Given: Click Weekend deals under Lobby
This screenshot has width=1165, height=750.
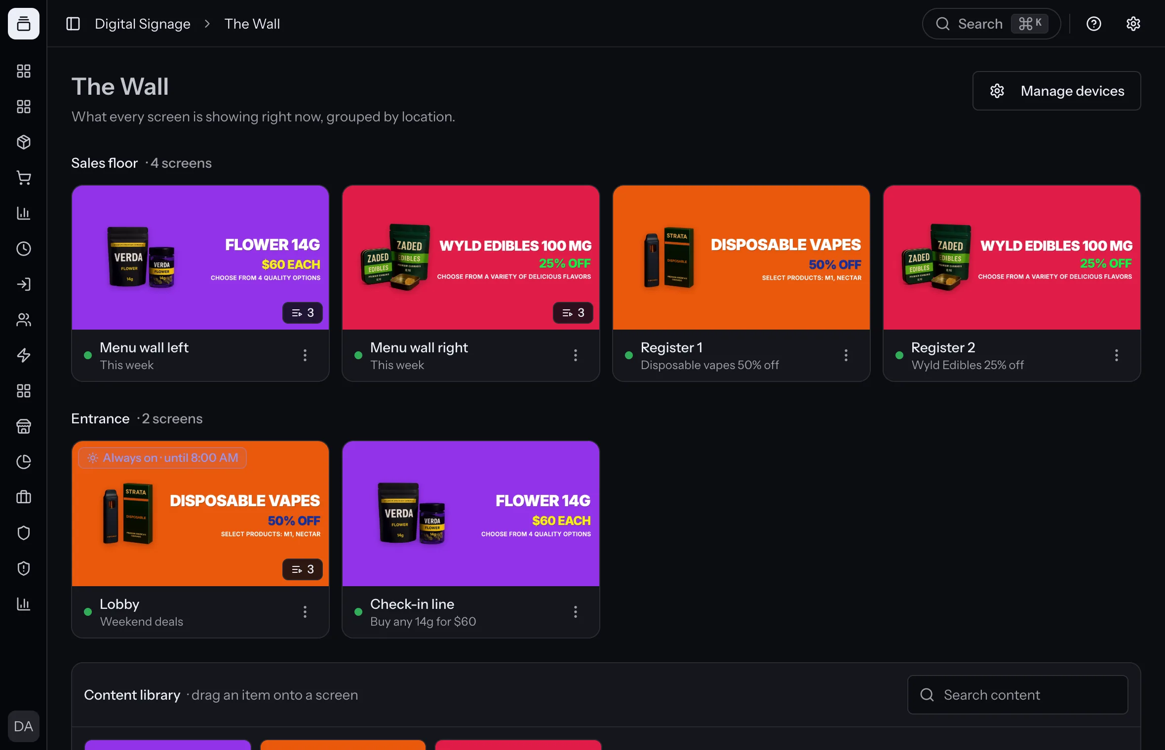Looking at the screenshot, I should pos(142,622).
